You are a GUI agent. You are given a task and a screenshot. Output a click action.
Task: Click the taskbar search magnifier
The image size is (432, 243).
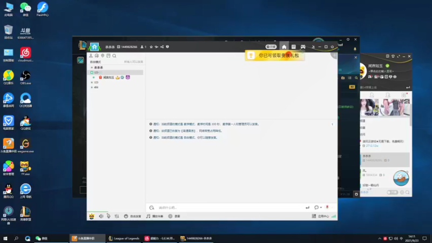tap(16, 238)
